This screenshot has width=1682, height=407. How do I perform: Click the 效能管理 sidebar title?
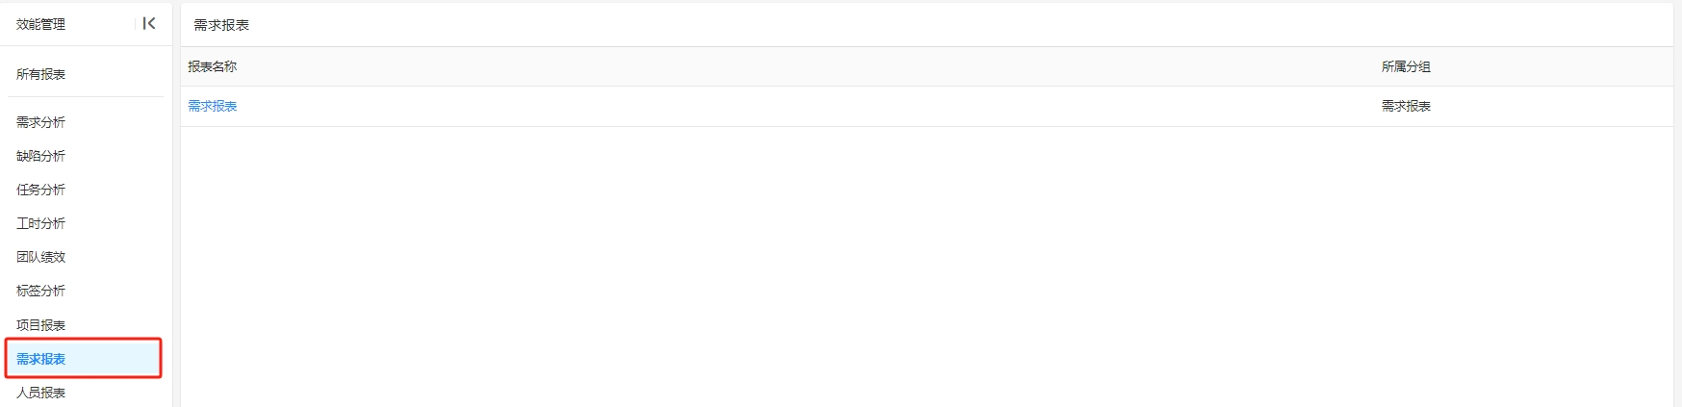pyautogui.click(x=40, y=24)
